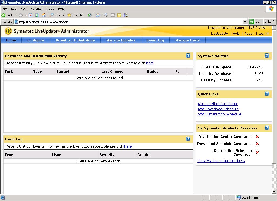Click the Home icon in the browser toolbar

click(44, 15)
